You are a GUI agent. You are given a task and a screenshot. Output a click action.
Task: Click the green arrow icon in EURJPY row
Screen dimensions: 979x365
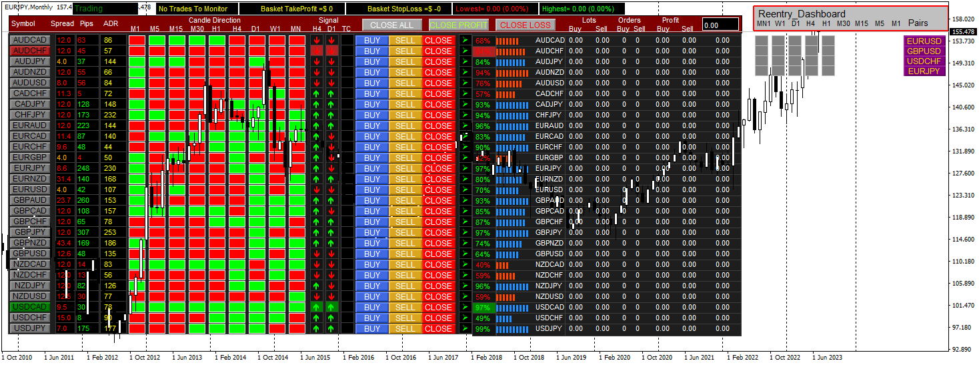(465, 169)
